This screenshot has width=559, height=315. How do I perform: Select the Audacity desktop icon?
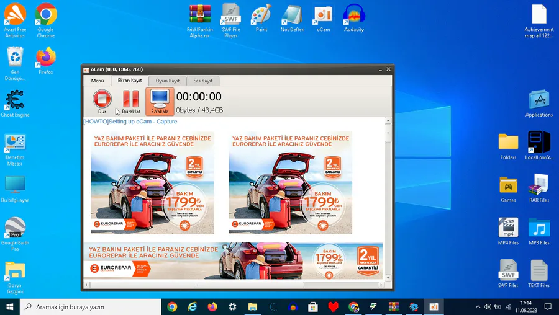click(353, 18)
